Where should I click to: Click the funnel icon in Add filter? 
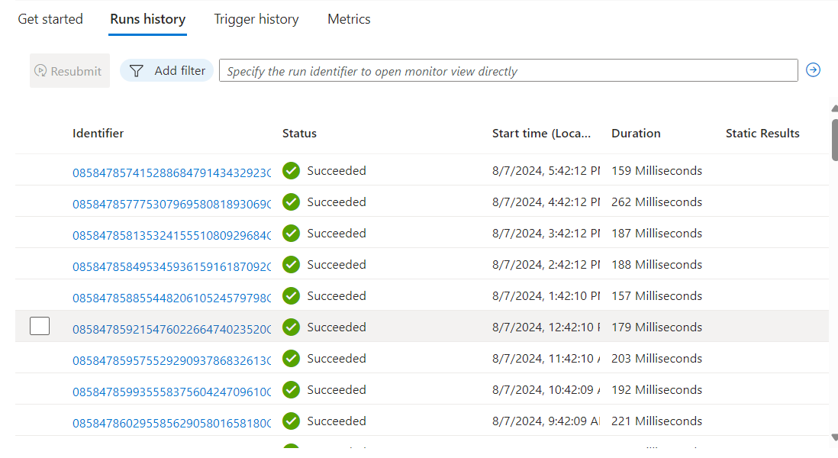pyautogui.click(x=137, y=70)
